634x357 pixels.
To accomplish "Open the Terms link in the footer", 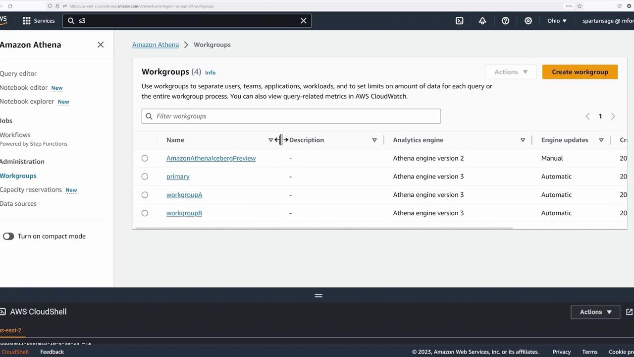I will (590, 352).
